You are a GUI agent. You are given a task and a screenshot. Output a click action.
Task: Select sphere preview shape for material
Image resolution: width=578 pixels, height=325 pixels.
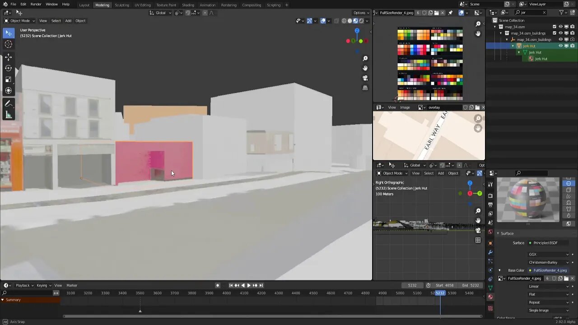(569, 183)
